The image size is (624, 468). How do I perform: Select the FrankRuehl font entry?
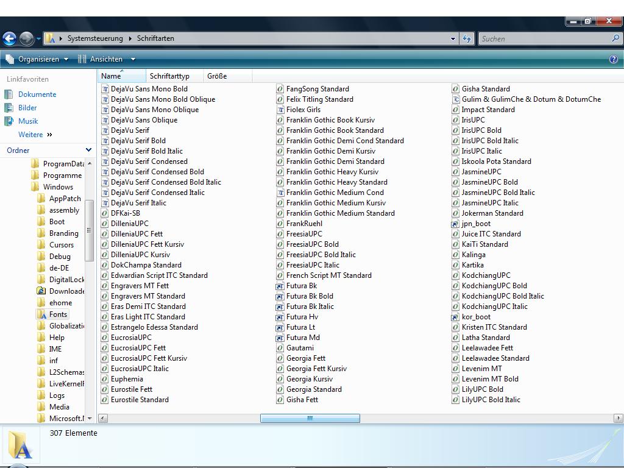305,224
